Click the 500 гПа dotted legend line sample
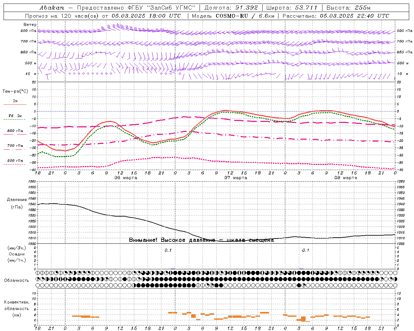Image resolution: width=414 pixels, height=331 pixels. coord(15,165)
